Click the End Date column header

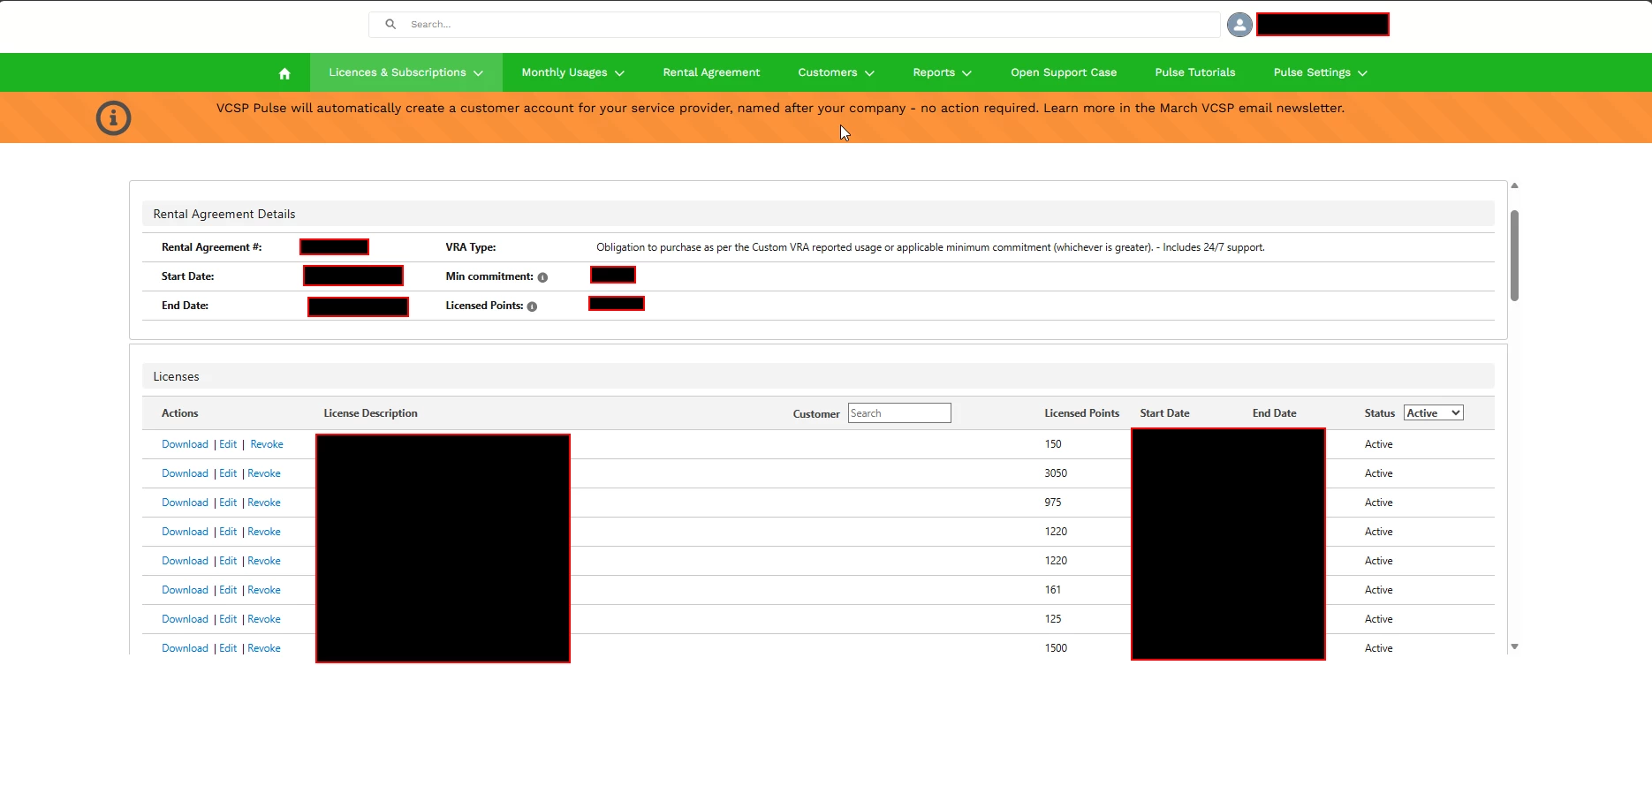[1274, 413]
